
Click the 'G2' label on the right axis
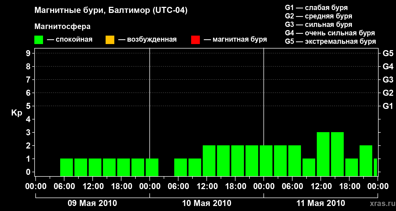(388, 93)
